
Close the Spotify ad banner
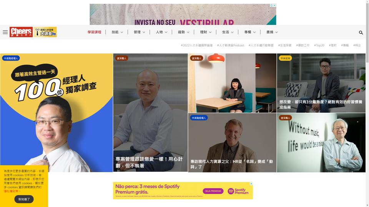pyautogui.click(x=251, y=184)
